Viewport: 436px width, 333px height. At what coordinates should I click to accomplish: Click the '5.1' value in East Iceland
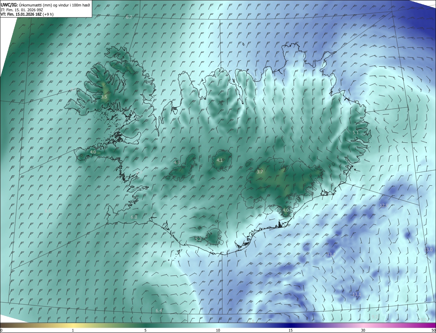point(356,132)
